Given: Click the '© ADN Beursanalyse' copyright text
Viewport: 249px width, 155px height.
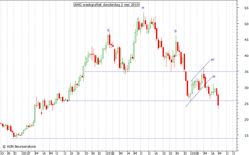Looking at the screenshot, I should pyautogui.click(x=19, y=147).
